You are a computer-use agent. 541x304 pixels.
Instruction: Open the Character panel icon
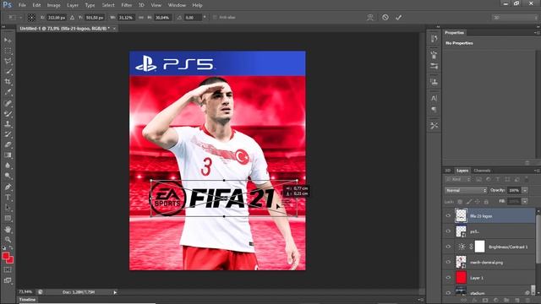click(434, 98)
